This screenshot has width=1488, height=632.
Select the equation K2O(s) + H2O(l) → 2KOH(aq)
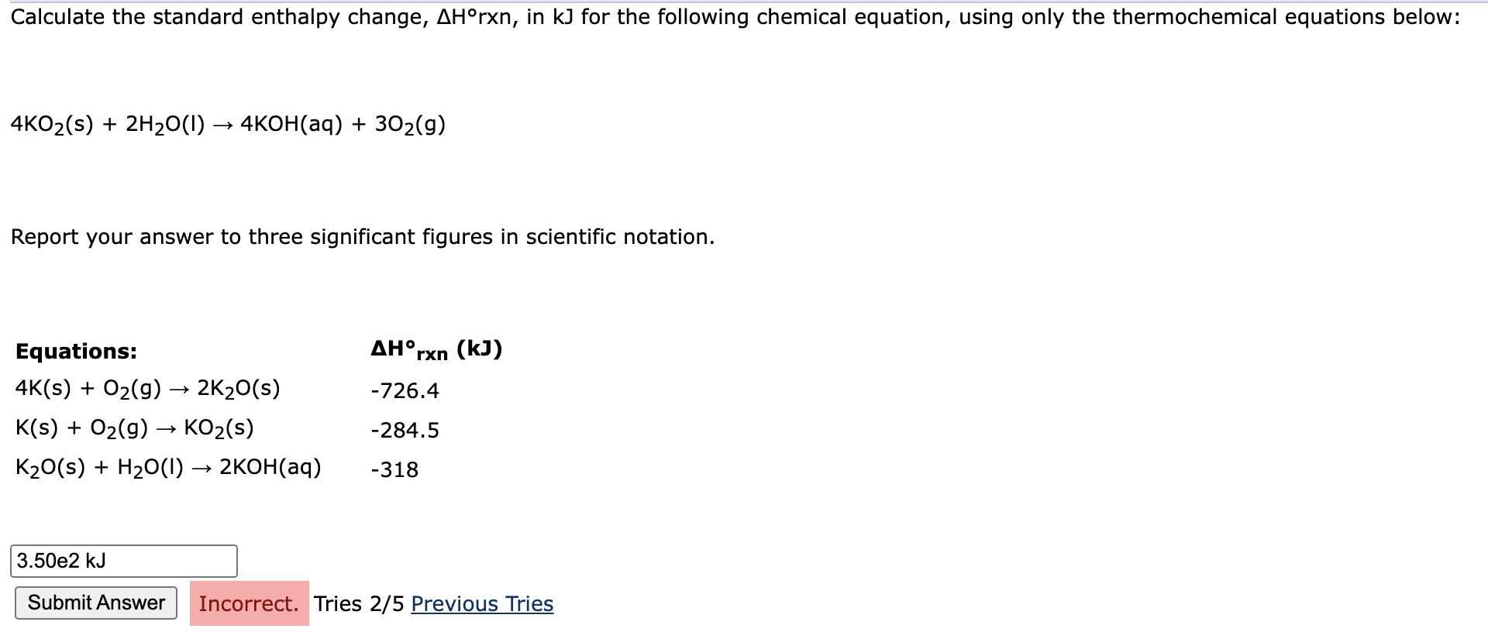pos(169,468)
